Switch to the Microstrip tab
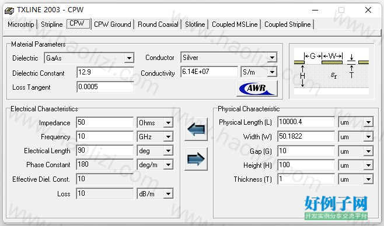 (21, 24)
